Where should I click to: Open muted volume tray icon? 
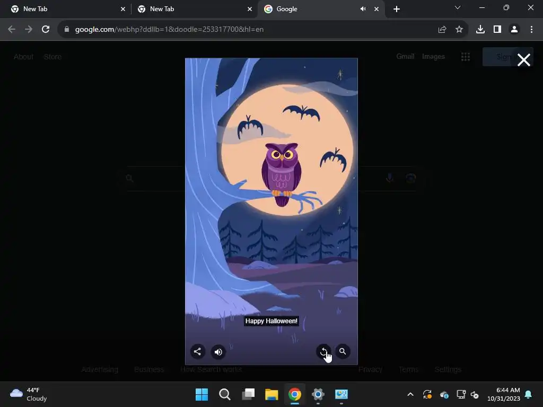tap(475, 394)
